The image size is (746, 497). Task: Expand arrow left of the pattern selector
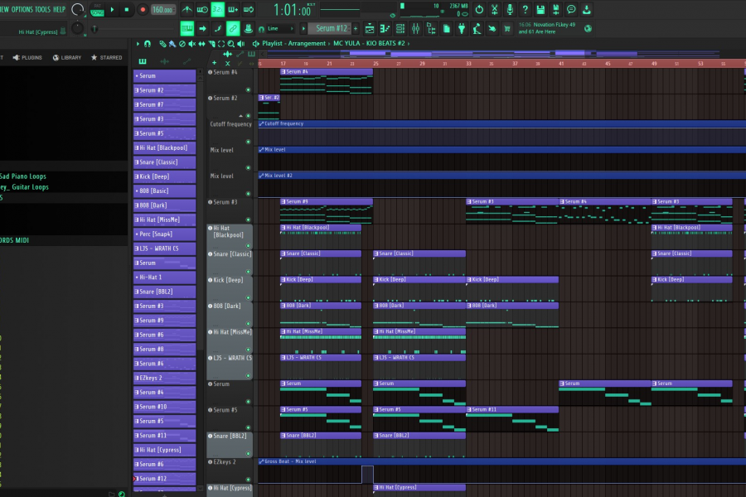pyautogui.click(x=303, y=28)
